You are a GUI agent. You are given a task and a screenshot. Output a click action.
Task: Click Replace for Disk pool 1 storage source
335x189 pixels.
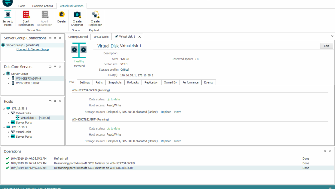click(166, 141)
